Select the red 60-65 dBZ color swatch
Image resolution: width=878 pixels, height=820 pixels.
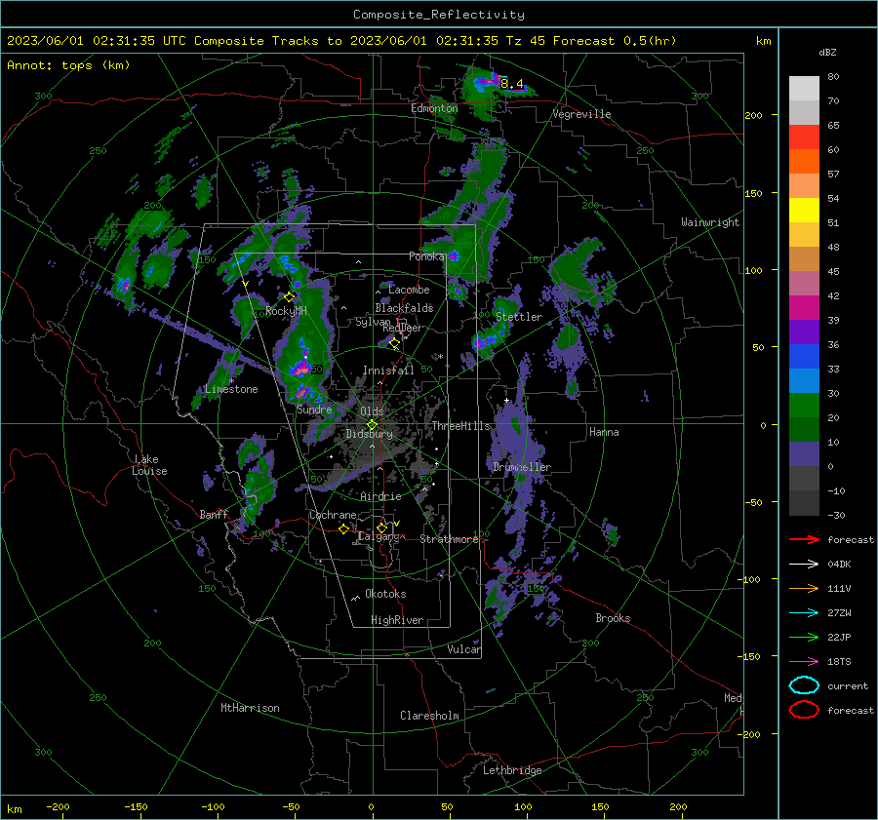[804, 137]
